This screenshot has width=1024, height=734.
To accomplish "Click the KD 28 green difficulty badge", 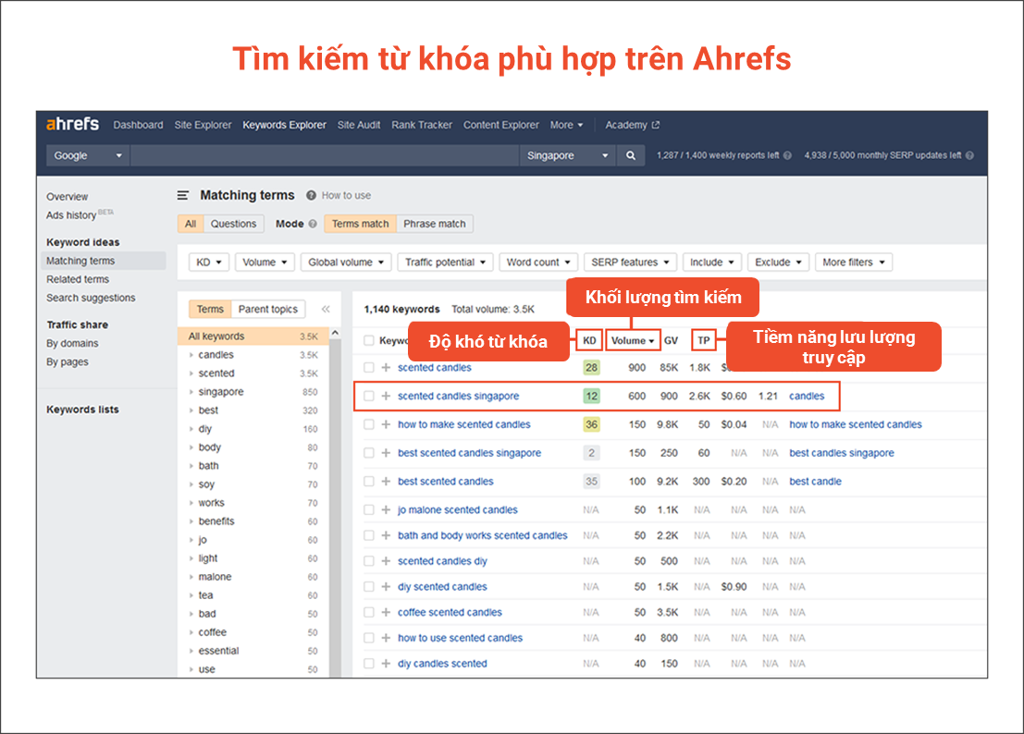I will pyautogui.click(x=592, y=367).
